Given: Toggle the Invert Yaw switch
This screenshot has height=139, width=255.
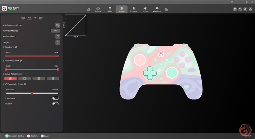Looking at the screenshot, I should [55, 98].
